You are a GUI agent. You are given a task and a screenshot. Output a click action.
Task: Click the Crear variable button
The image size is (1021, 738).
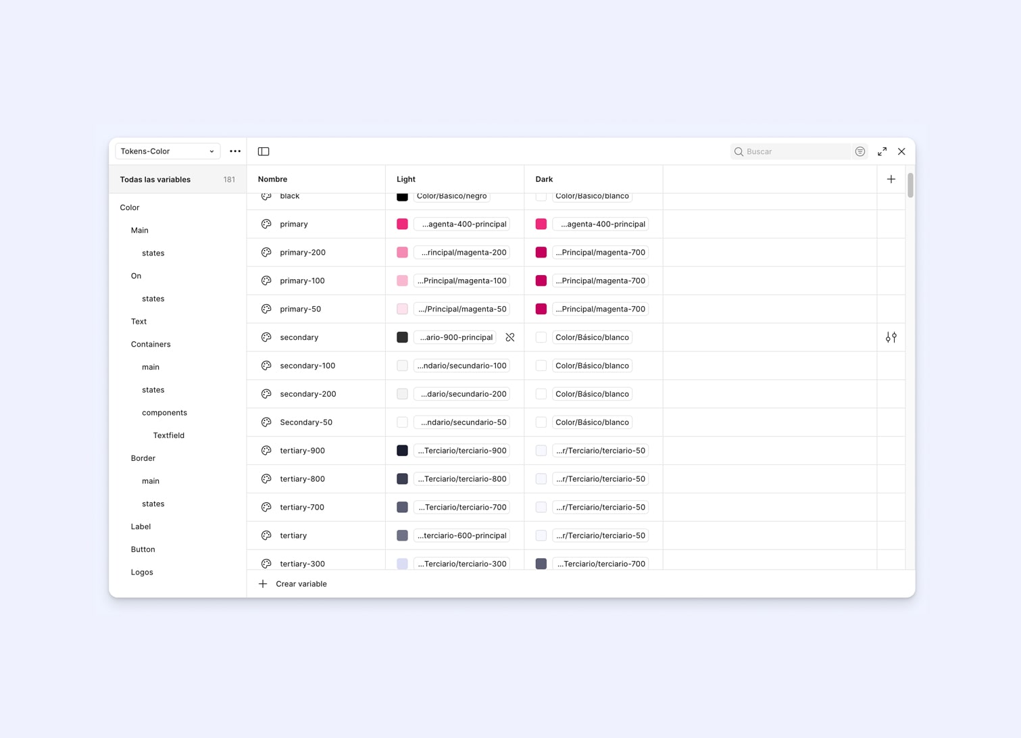point(301,584)
